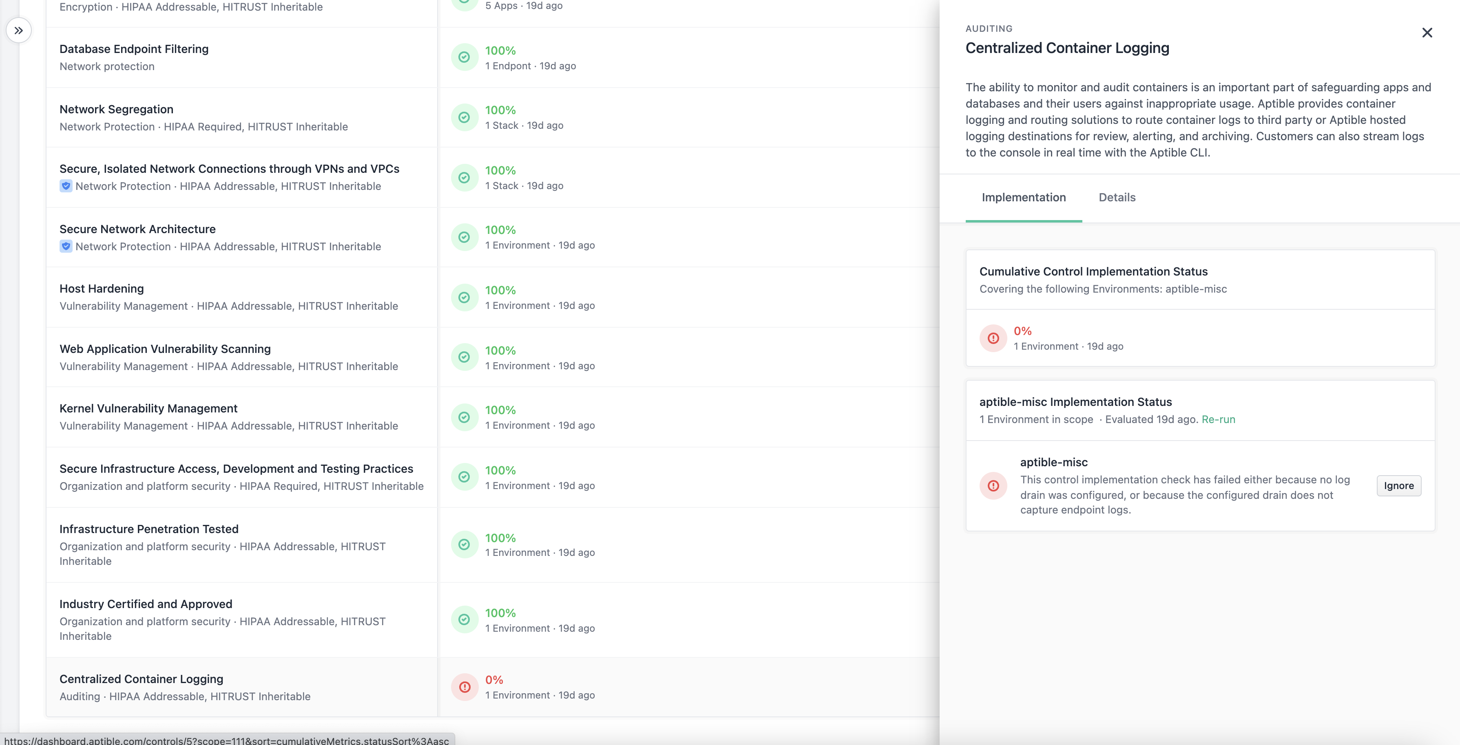
Task: Switch to the Details tab
Action: click(1117, 197)
